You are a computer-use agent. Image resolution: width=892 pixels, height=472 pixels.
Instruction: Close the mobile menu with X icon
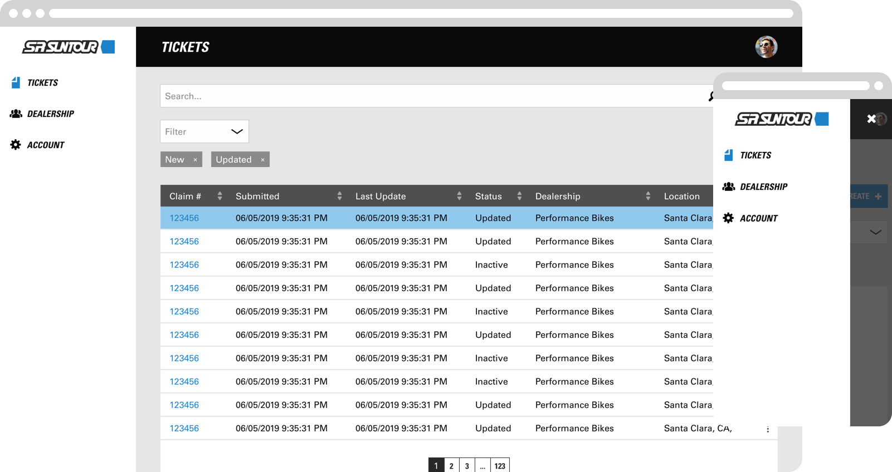[x=871, y=119]
